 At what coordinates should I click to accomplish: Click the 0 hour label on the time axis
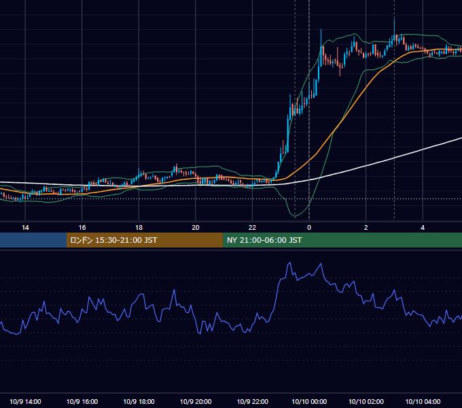(x=309, y=228)
